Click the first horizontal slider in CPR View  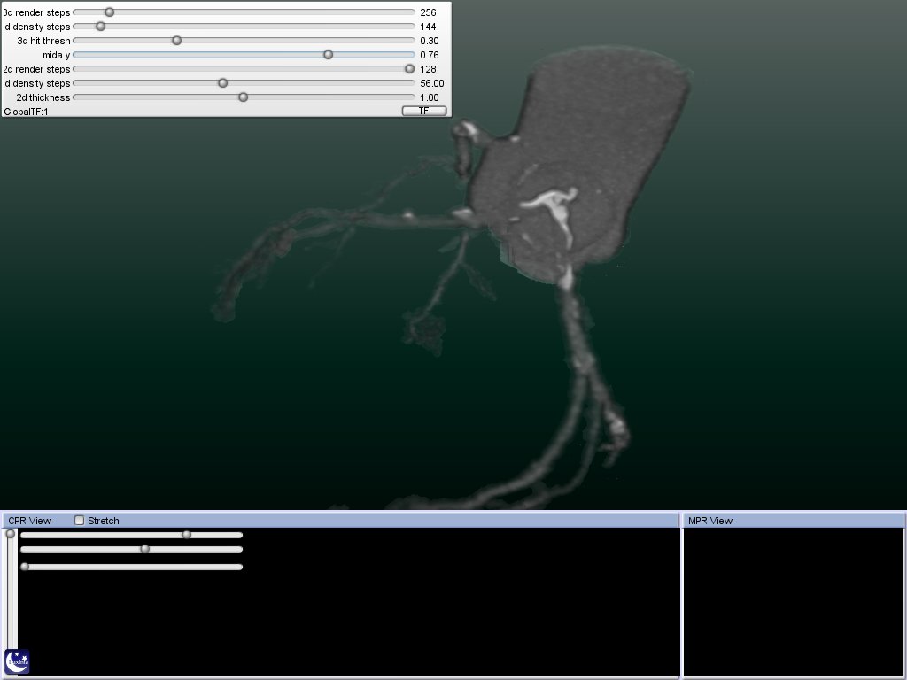pyautogui.click(x=186, y=535)
